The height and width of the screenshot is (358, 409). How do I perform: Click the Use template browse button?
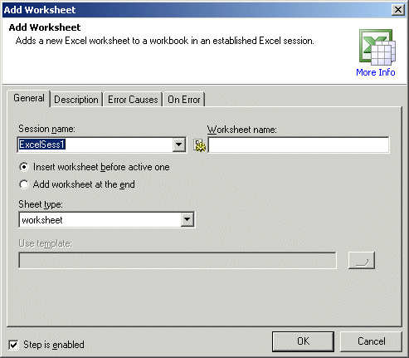[x=362, y=260]
